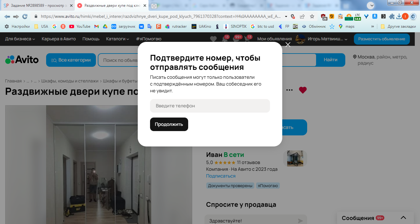Click the share page icon in address bar
The image size is (420, 224).
(x=302, y=16)
